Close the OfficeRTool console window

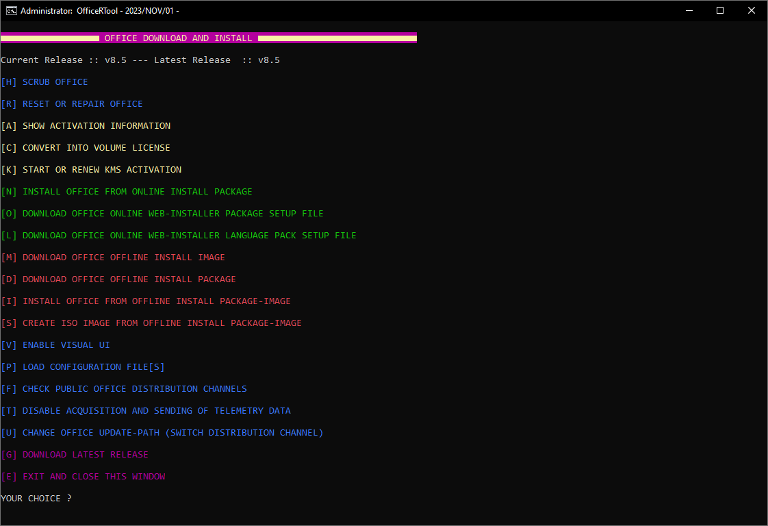coord(752,10)
